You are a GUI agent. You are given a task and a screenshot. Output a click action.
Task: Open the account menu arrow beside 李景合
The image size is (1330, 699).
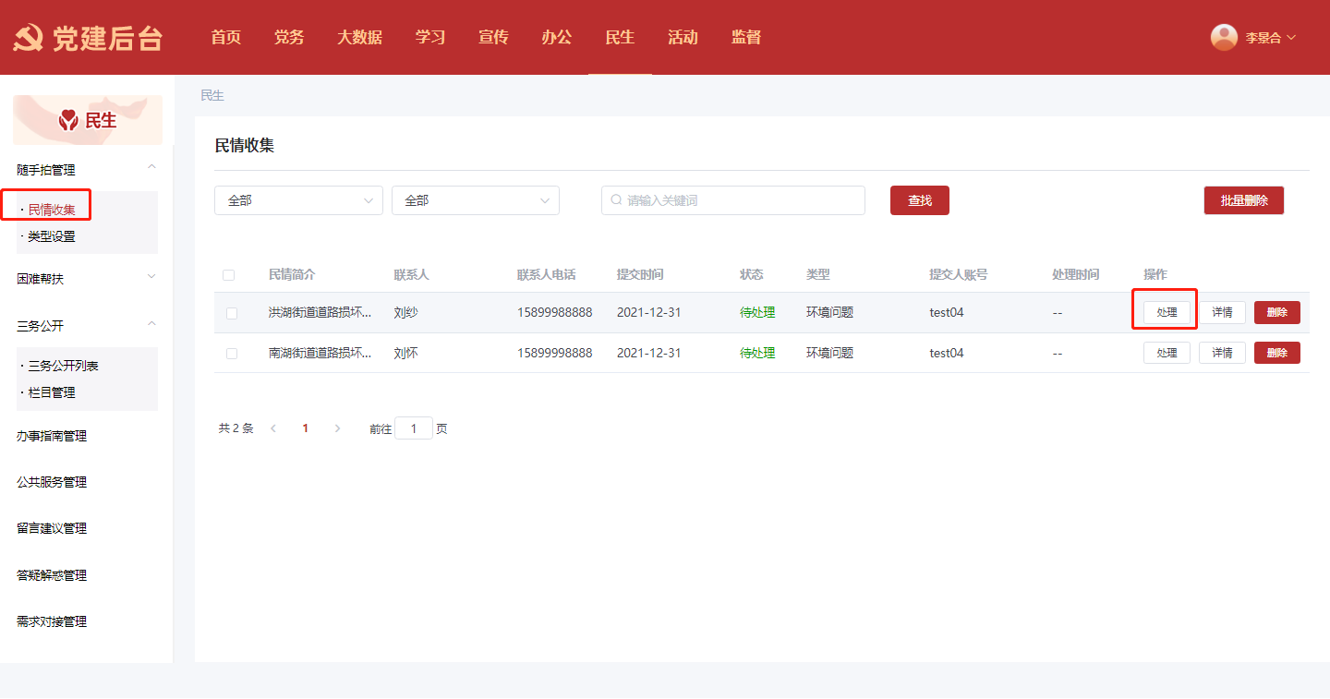(1291, 38)
